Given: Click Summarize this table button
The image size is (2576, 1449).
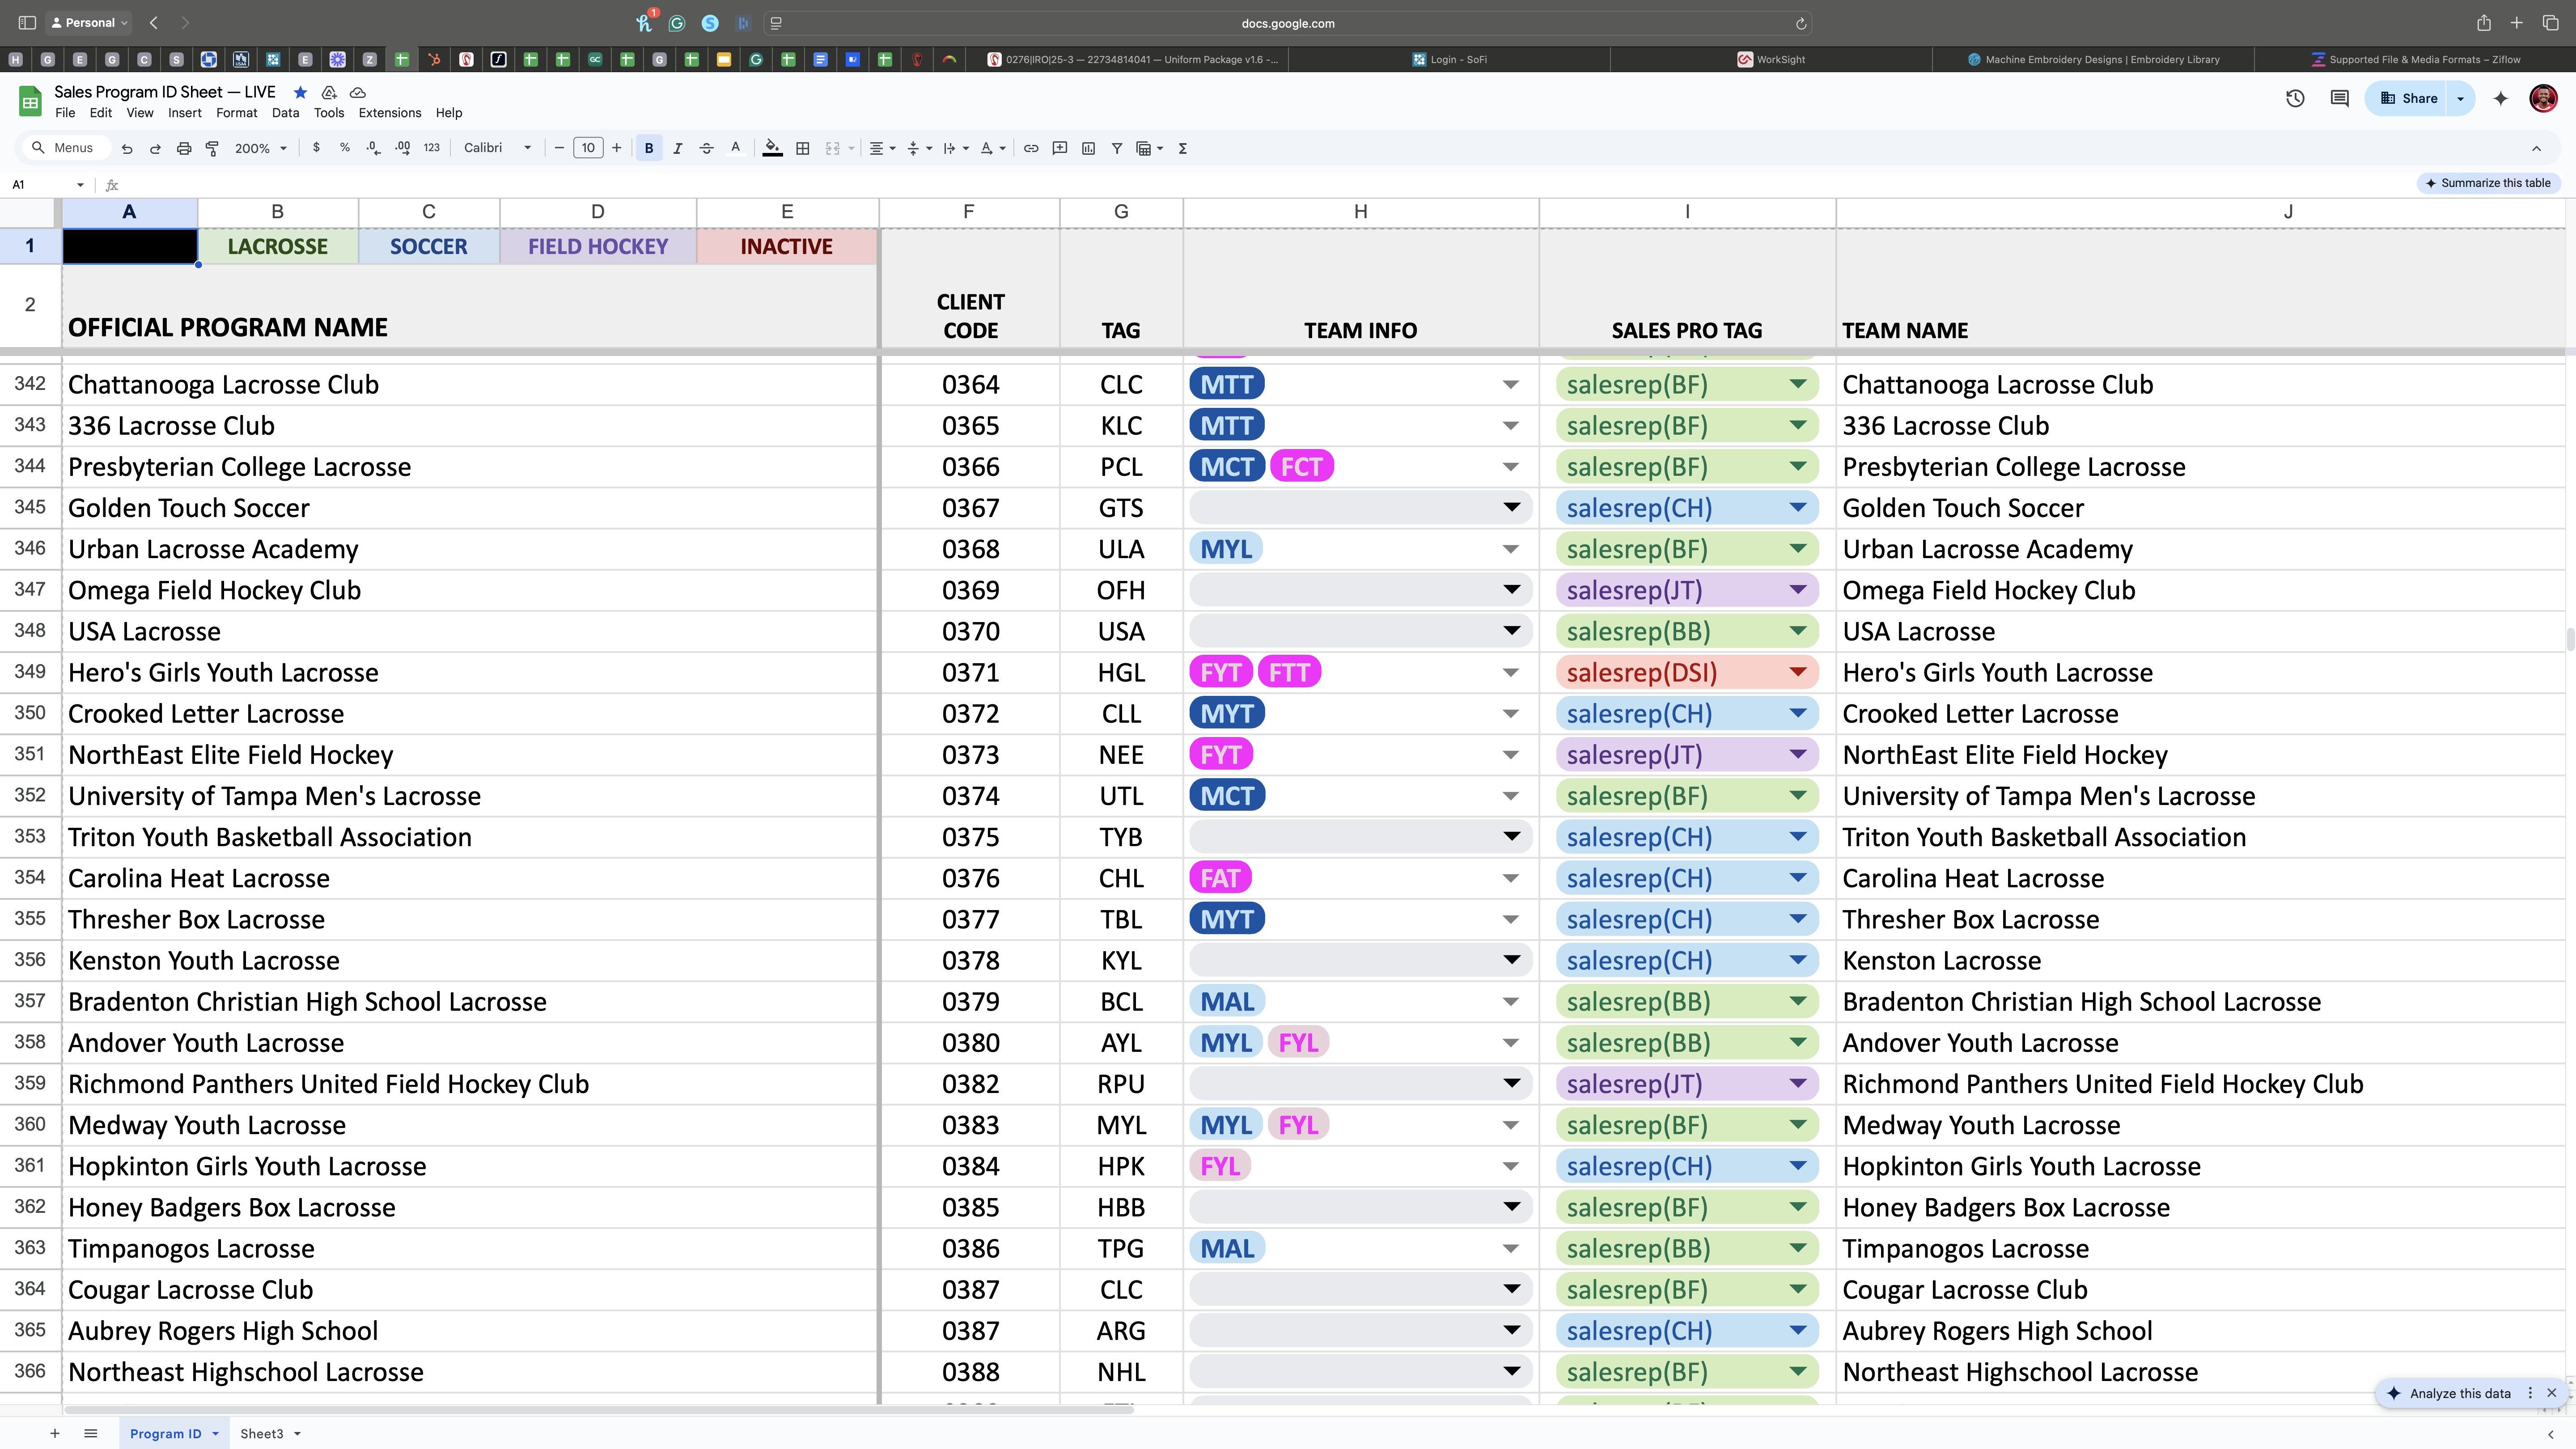Looking at the screenshot, I should 2487,183.
